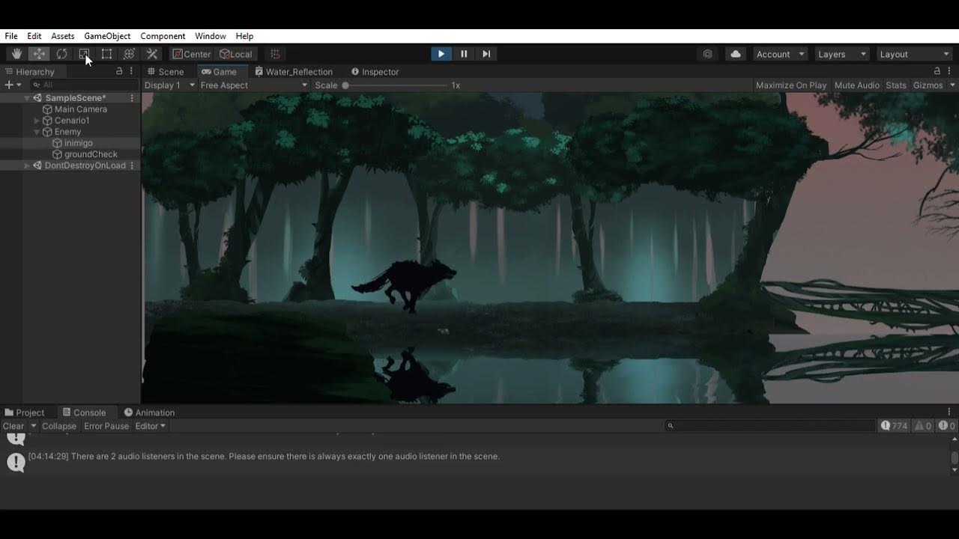
Task: Switch to the Animation tab
Action: tap(149, 412)
